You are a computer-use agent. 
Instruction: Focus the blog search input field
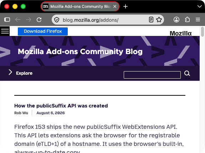coord(152,75)
